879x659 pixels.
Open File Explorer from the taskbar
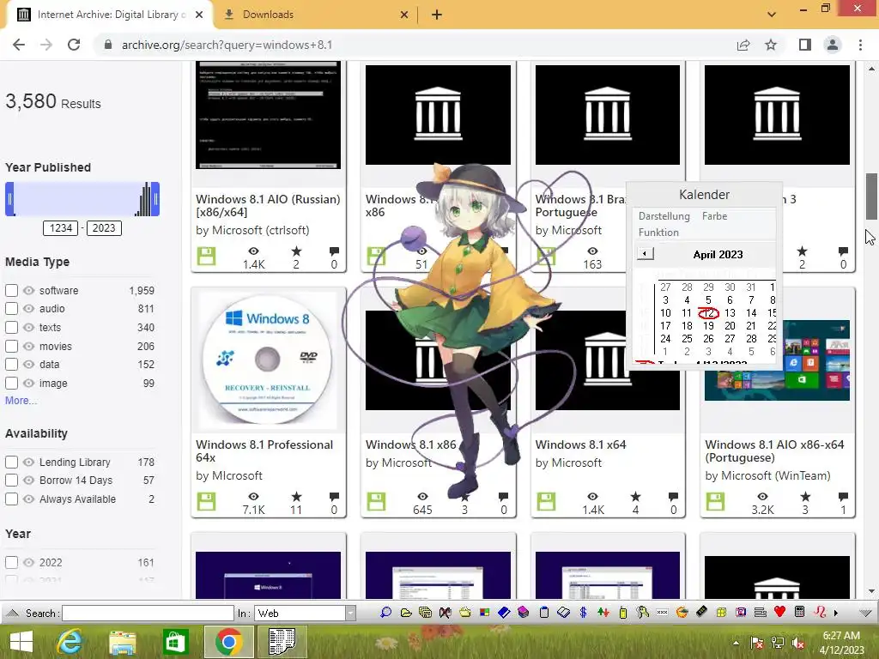click(x=122, y=642)
